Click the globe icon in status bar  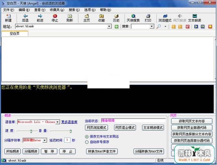[x=4, y=160]
